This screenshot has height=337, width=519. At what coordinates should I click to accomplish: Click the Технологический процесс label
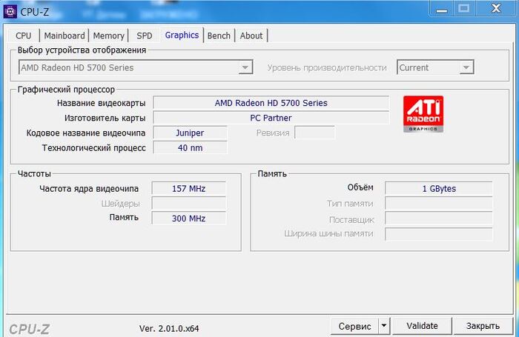pos(93,148)
